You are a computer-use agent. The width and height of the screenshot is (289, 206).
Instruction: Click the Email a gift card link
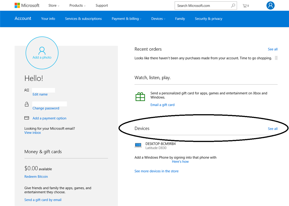click(162, 105)
